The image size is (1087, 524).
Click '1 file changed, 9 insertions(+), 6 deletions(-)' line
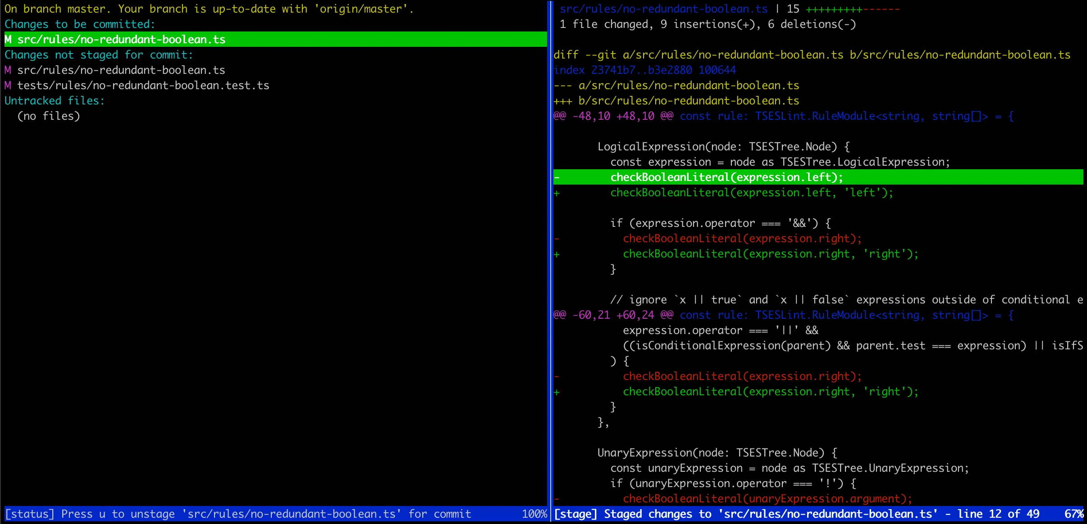click(708, 24)
